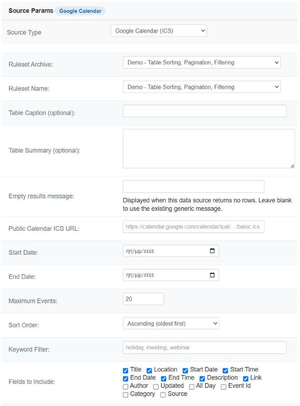Change the Sort Order dropdown
300x406 pixels.
tap(171, 323)
